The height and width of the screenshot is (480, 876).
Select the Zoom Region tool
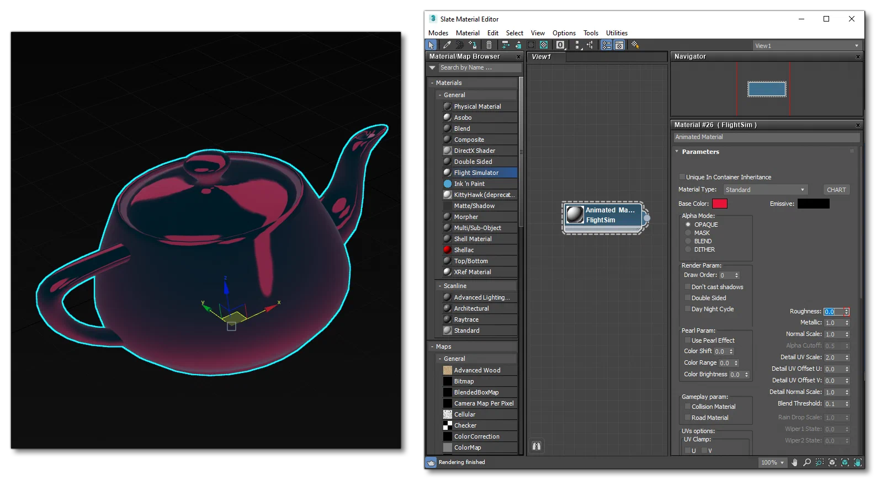(820, 462)
